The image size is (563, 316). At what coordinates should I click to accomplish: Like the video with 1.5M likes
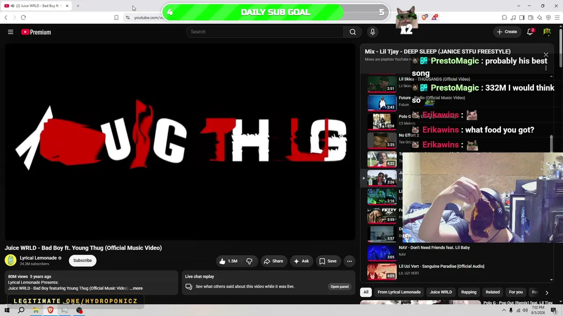[228, 261]
